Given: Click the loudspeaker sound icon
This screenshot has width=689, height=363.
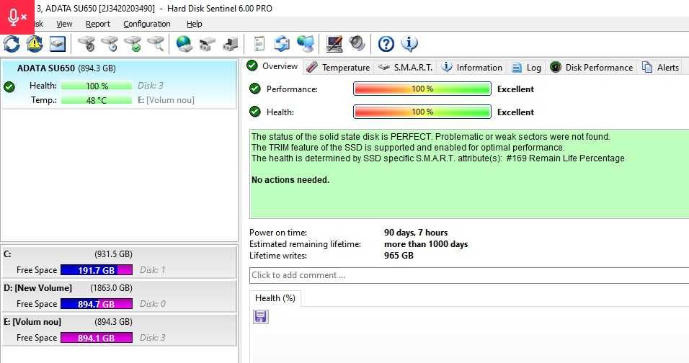Looking at the screenshot, I should tap(357, 43).
